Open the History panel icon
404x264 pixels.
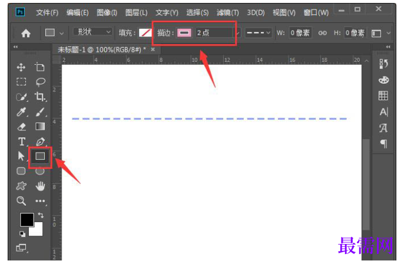coord(383,64)
